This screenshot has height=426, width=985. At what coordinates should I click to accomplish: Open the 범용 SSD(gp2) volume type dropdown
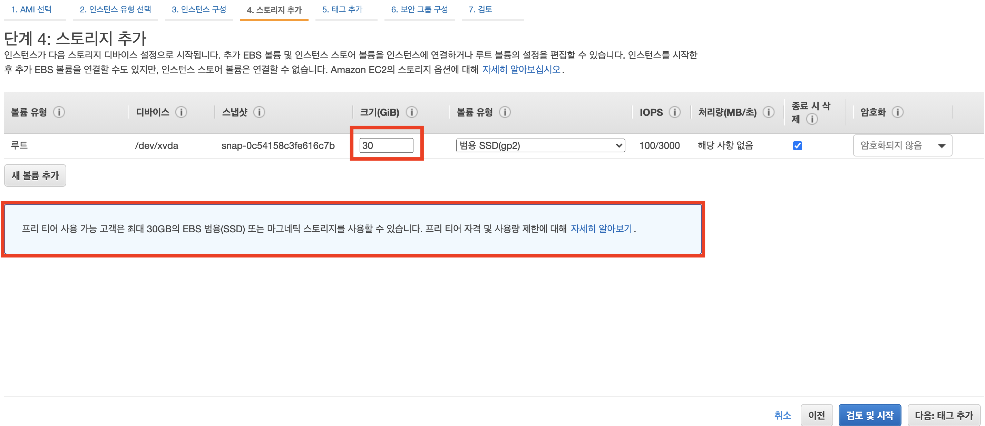click(540, 145)
